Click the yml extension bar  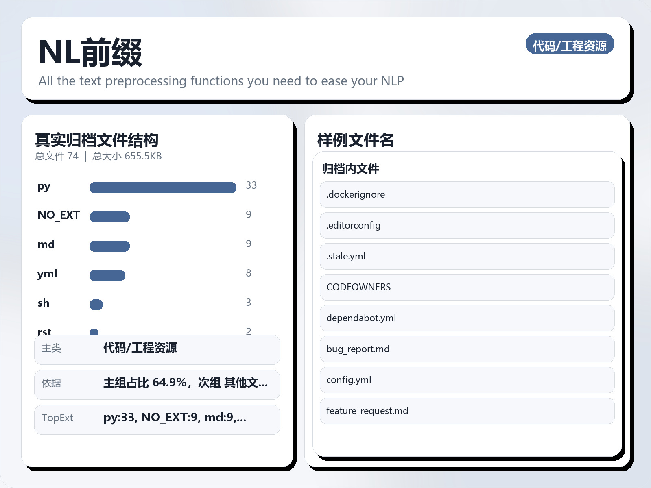[107, 275]
